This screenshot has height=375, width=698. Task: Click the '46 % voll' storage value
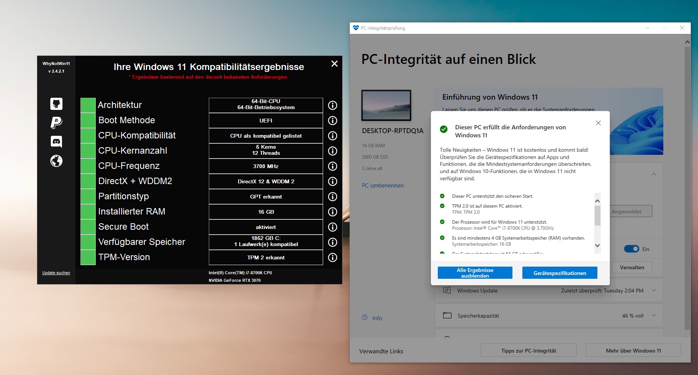tap(632, 316)
